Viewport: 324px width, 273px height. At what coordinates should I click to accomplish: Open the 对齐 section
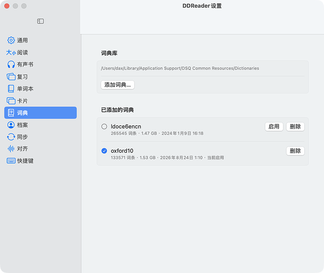point(40,148)
